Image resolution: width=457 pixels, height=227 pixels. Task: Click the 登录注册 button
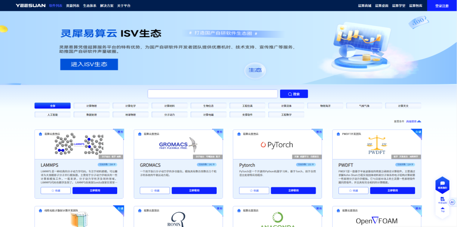442,5
